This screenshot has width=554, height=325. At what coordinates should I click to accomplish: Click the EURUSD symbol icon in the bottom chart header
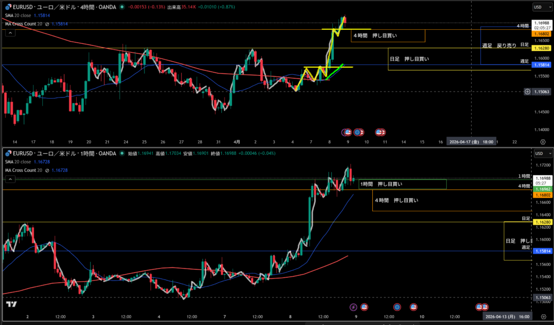(9, 153)
